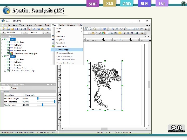The height and width of the screenshot is (140, 187).
Task: Uncheck Bottom Axis under second Map
Action: [x=8, y=68]
